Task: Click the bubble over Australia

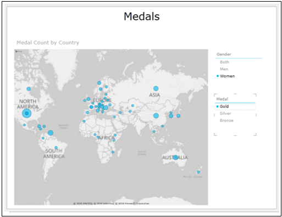Action: pyautogui.click(x=175, y=158)
